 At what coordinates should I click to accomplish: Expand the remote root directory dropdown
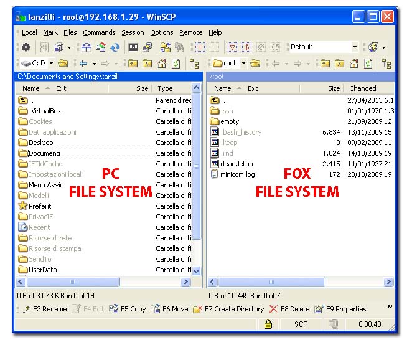243,63
